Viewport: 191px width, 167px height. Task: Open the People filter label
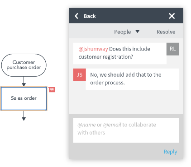click(123, 32)
